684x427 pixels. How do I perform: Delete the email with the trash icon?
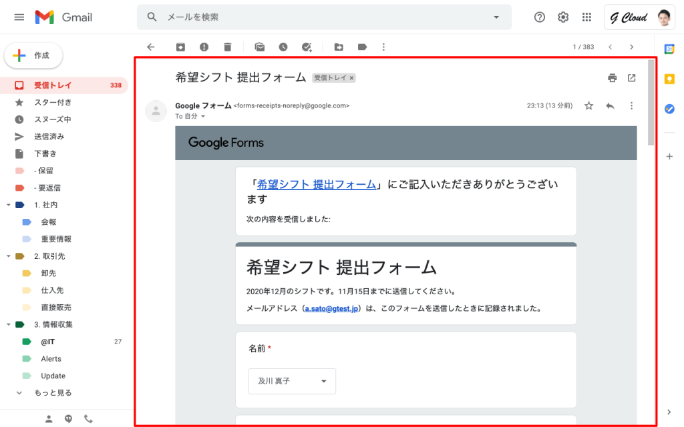pos(228,47)
